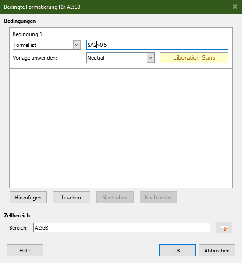Screen dimensions: 242x263
Task: Confirm with the OK button
Action: tap(177, 250)
